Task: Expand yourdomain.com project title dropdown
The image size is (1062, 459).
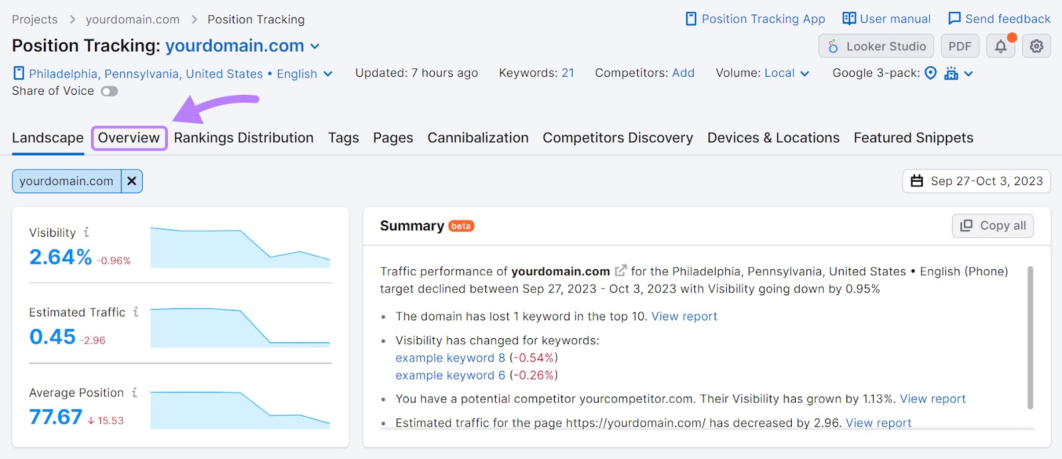Action: click(315, 46)
